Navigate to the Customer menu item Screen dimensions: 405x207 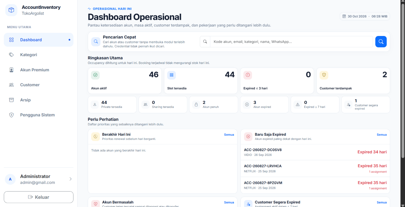click(39, 85)
